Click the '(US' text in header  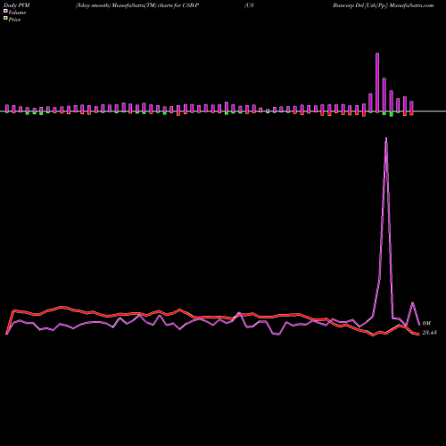(x=249, y=5)
